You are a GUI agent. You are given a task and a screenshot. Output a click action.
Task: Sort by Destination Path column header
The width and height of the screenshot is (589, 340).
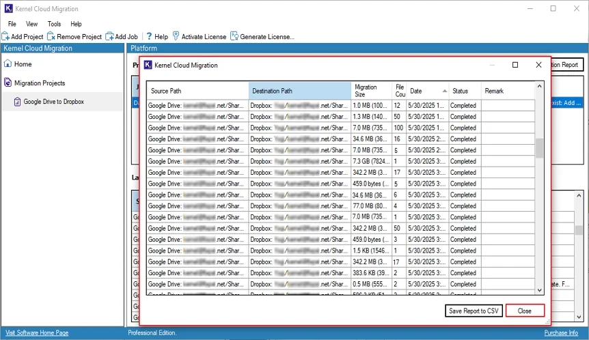coord(300,91)
